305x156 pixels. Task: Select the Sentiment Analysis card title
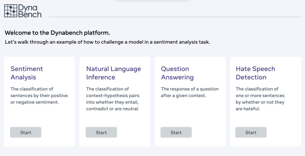tap(27, 73)
